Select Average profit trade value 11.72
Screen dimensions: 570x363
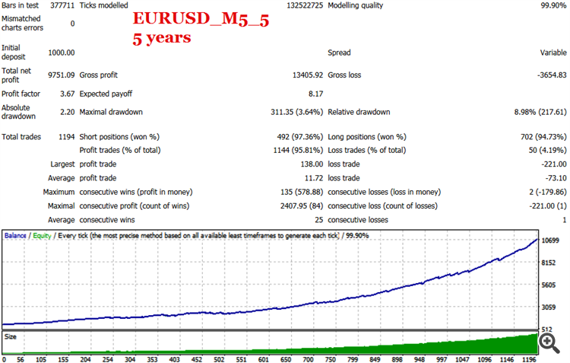(x=314, y=178)
